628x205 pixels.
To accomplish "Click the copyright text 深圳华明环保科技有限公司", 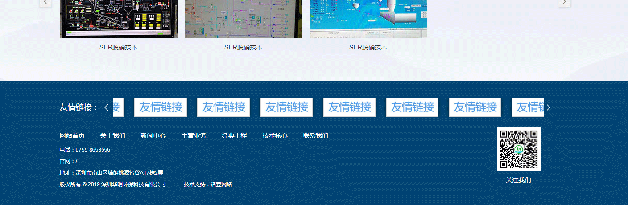I will click(x=133, y=184).
